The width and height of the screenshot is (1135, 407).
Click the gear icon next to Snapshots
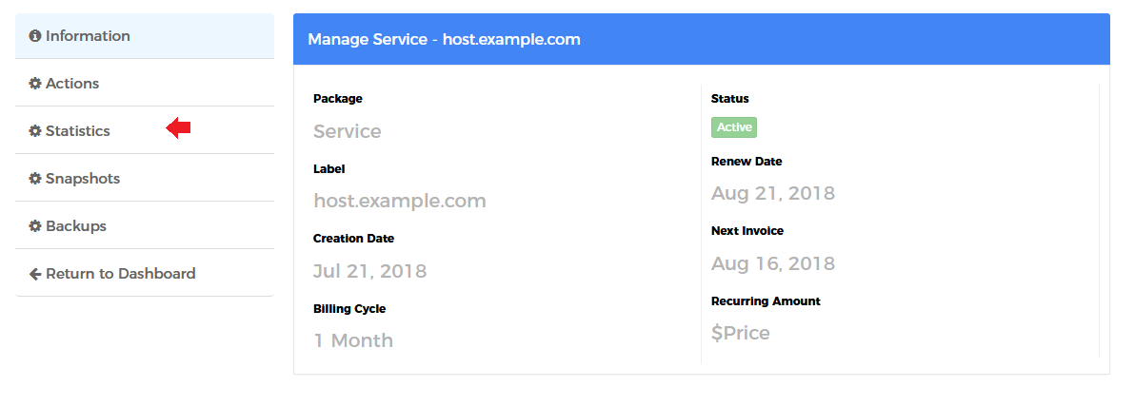click(x=34, y=179)
